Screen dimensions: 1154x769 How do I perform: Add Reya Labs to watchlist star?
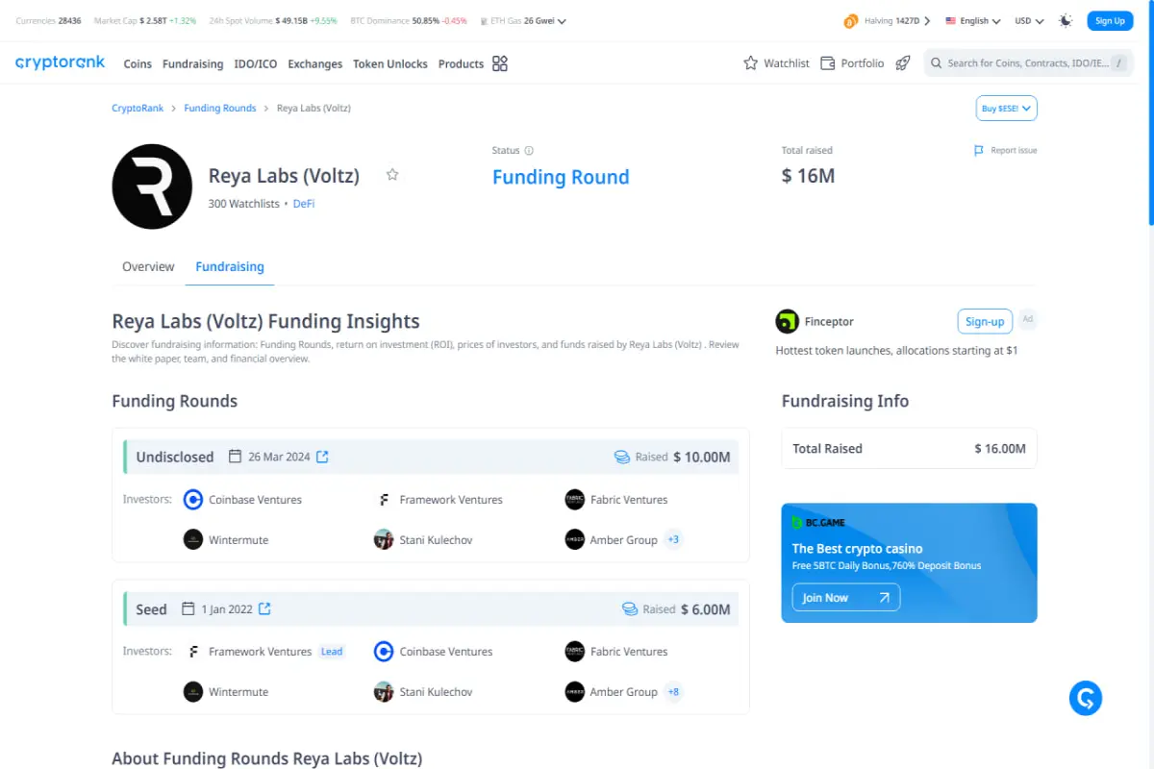392,175
